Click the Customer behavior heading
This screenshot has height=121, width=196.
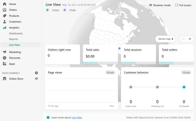[136, 72]
